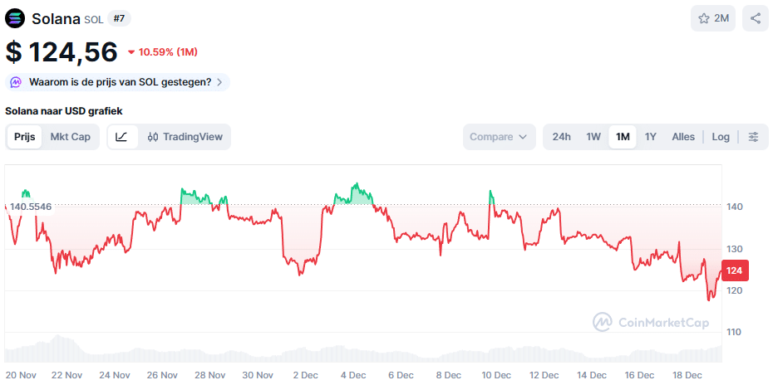Click the AI chat bubble icon
773x380 pixels.
coord(17,82)
